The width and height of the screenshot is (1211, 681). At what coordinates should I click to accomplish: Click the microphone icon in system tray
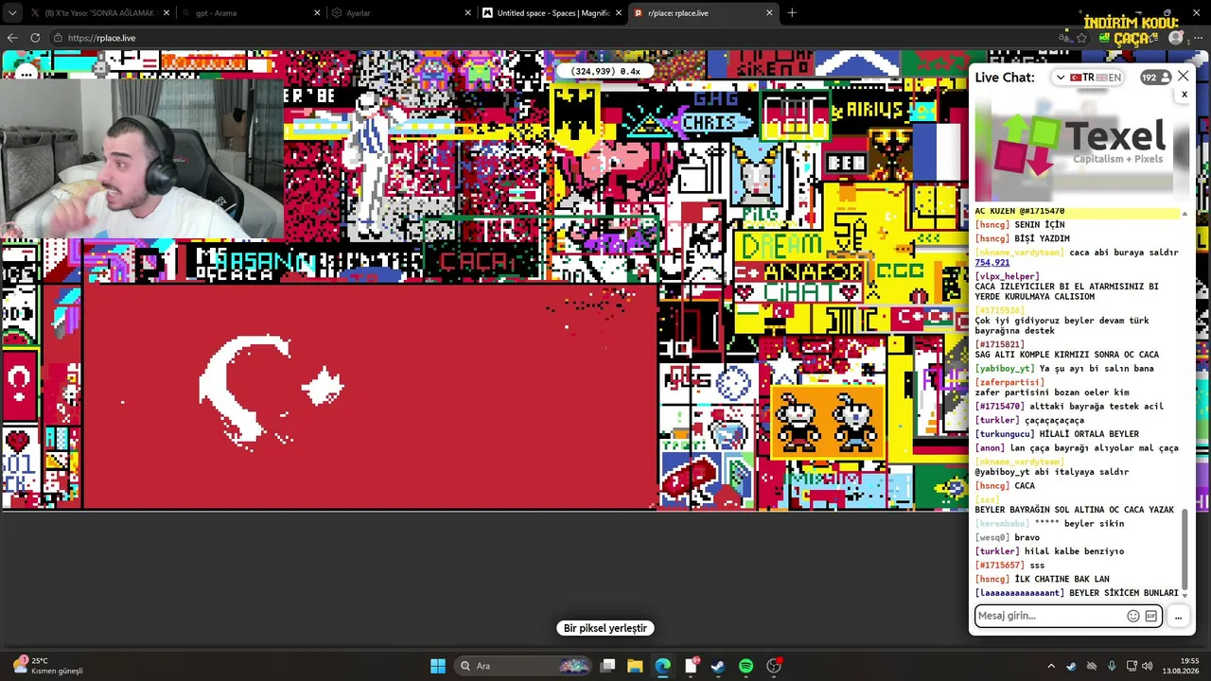1112,666
